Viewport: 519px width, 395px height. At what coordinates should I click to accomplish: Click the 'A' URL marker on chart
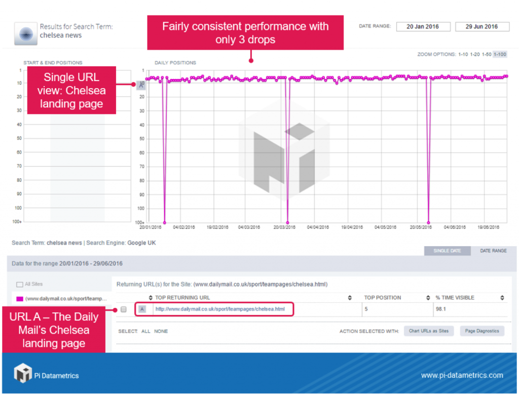141,85
